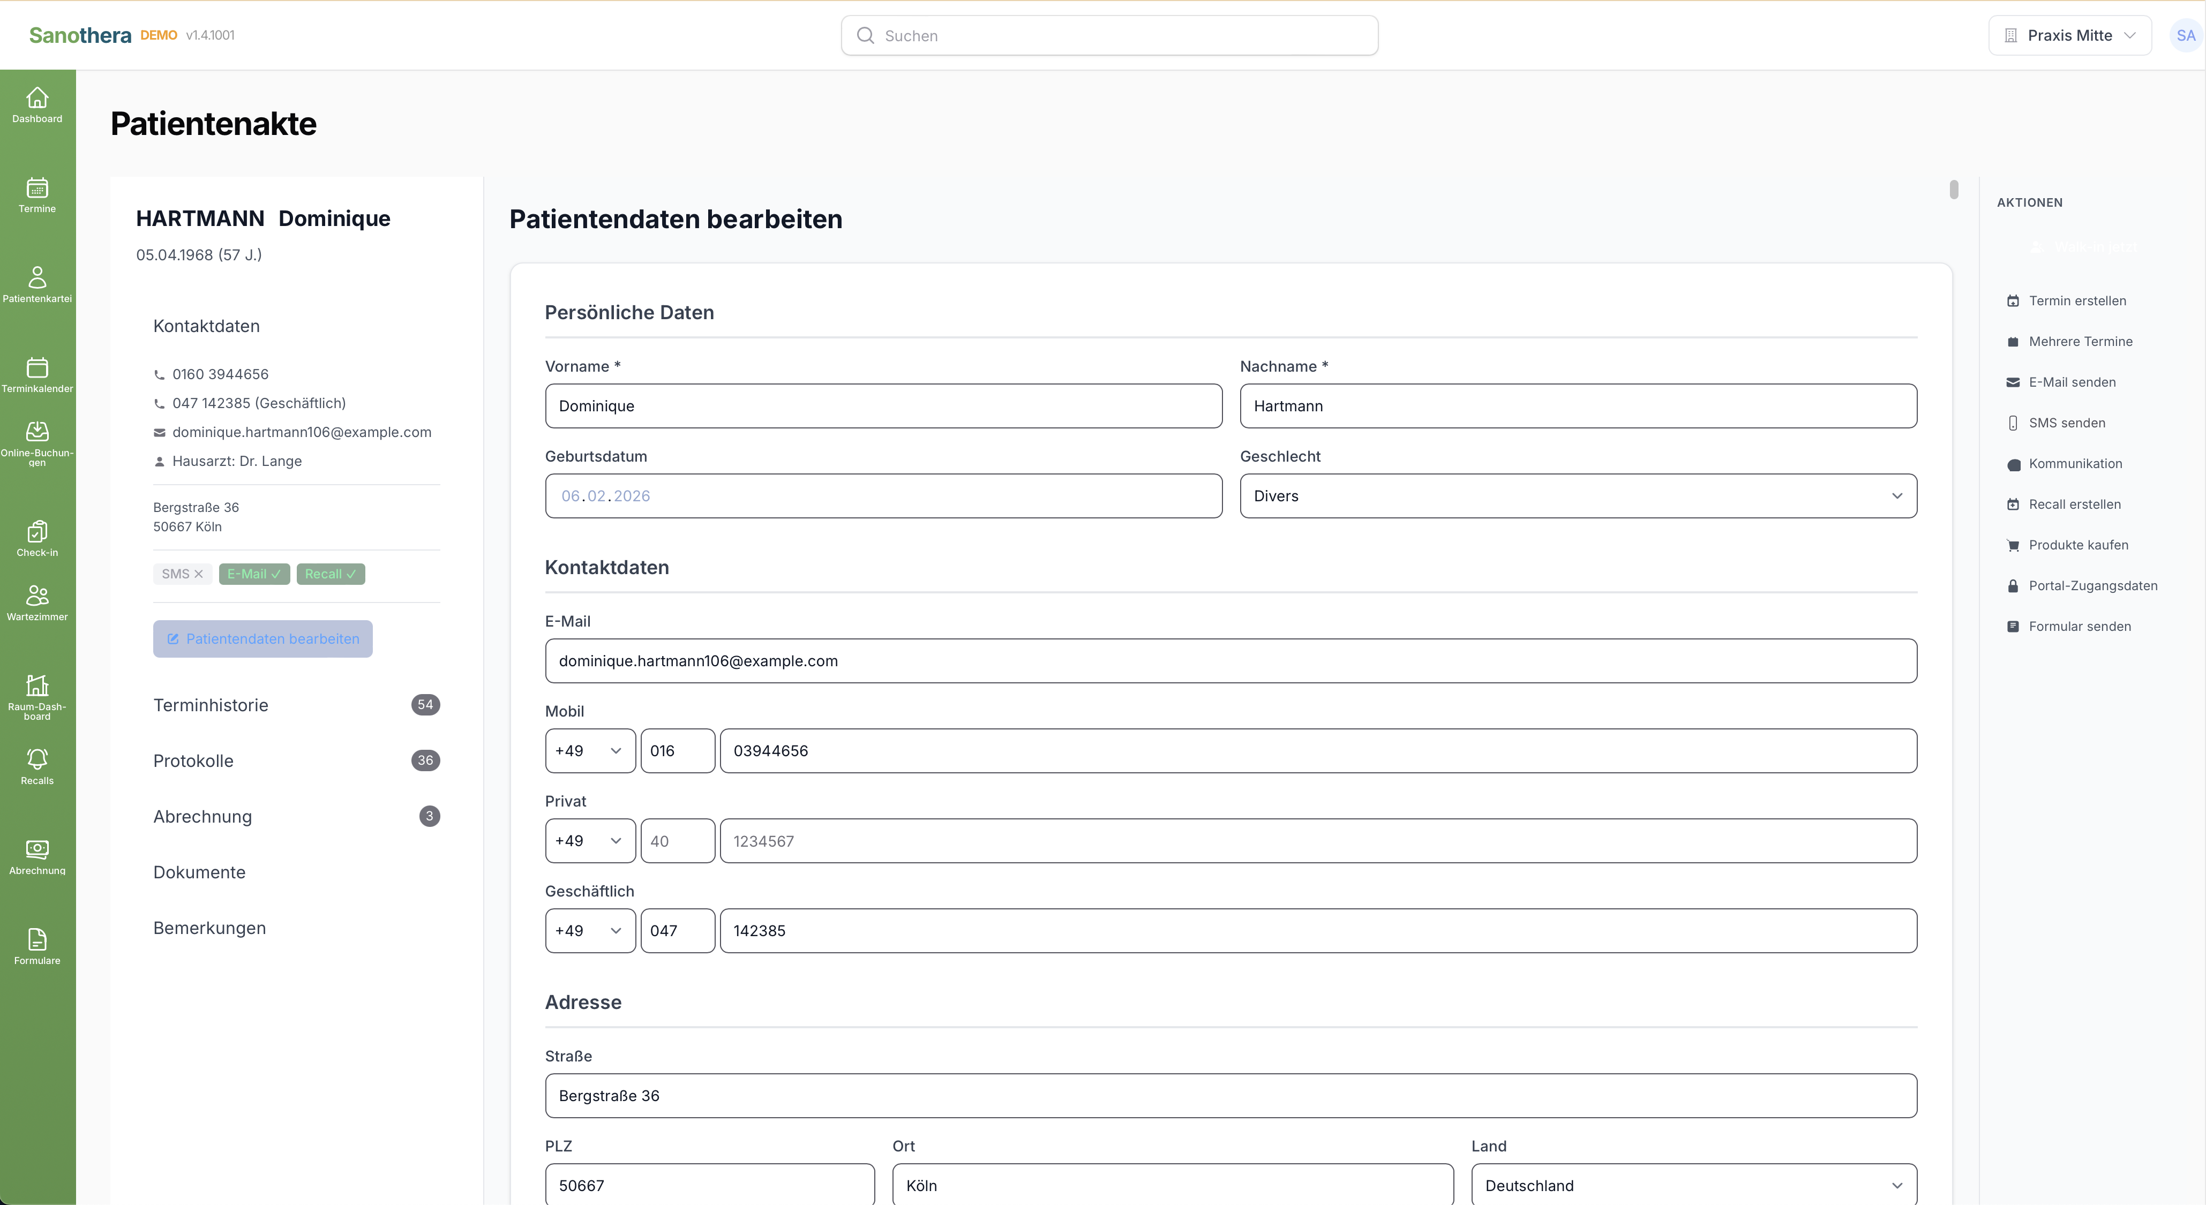Open Kommunikation action
This screenshot has height=1205, width=2206.
pos(2064,463)
